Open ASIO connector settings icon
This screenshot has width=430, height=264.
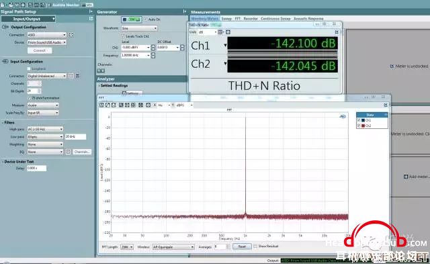pos(71,35)
